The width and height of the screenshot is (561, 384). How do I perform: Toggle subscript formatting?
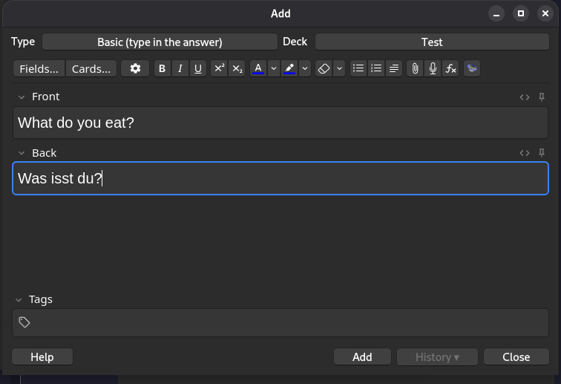click(237, 68)
